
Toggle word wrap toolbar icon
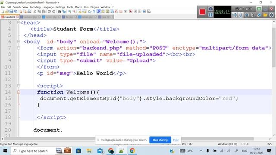[x=90, y=12]
